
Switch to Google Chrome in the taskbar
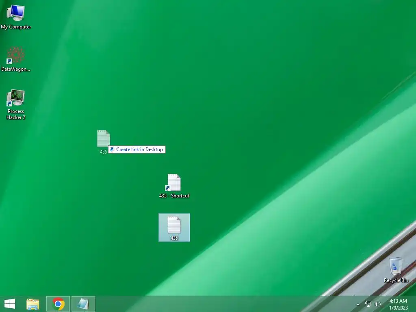click(x=58, y=304)
